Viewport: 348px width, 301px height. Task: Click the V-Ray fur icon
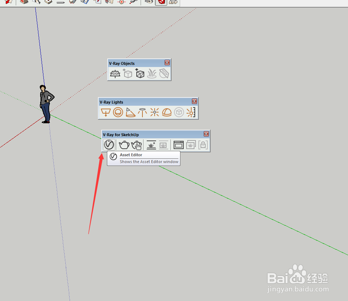click(152, 73)
